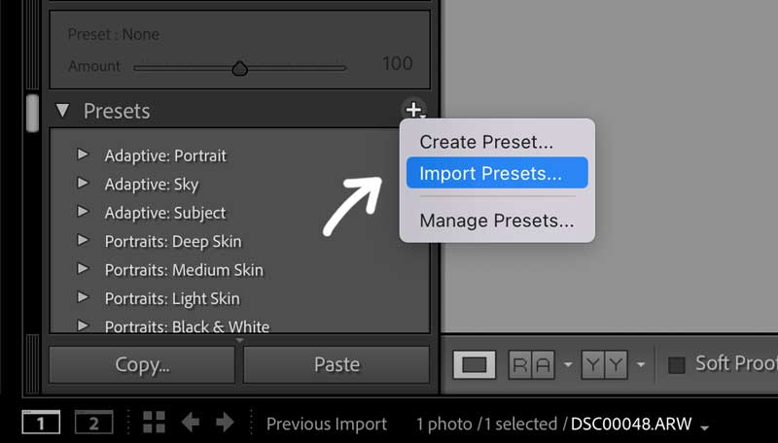
Task: Go back with the left arrow icon
Action: click(x=192, y=423)
